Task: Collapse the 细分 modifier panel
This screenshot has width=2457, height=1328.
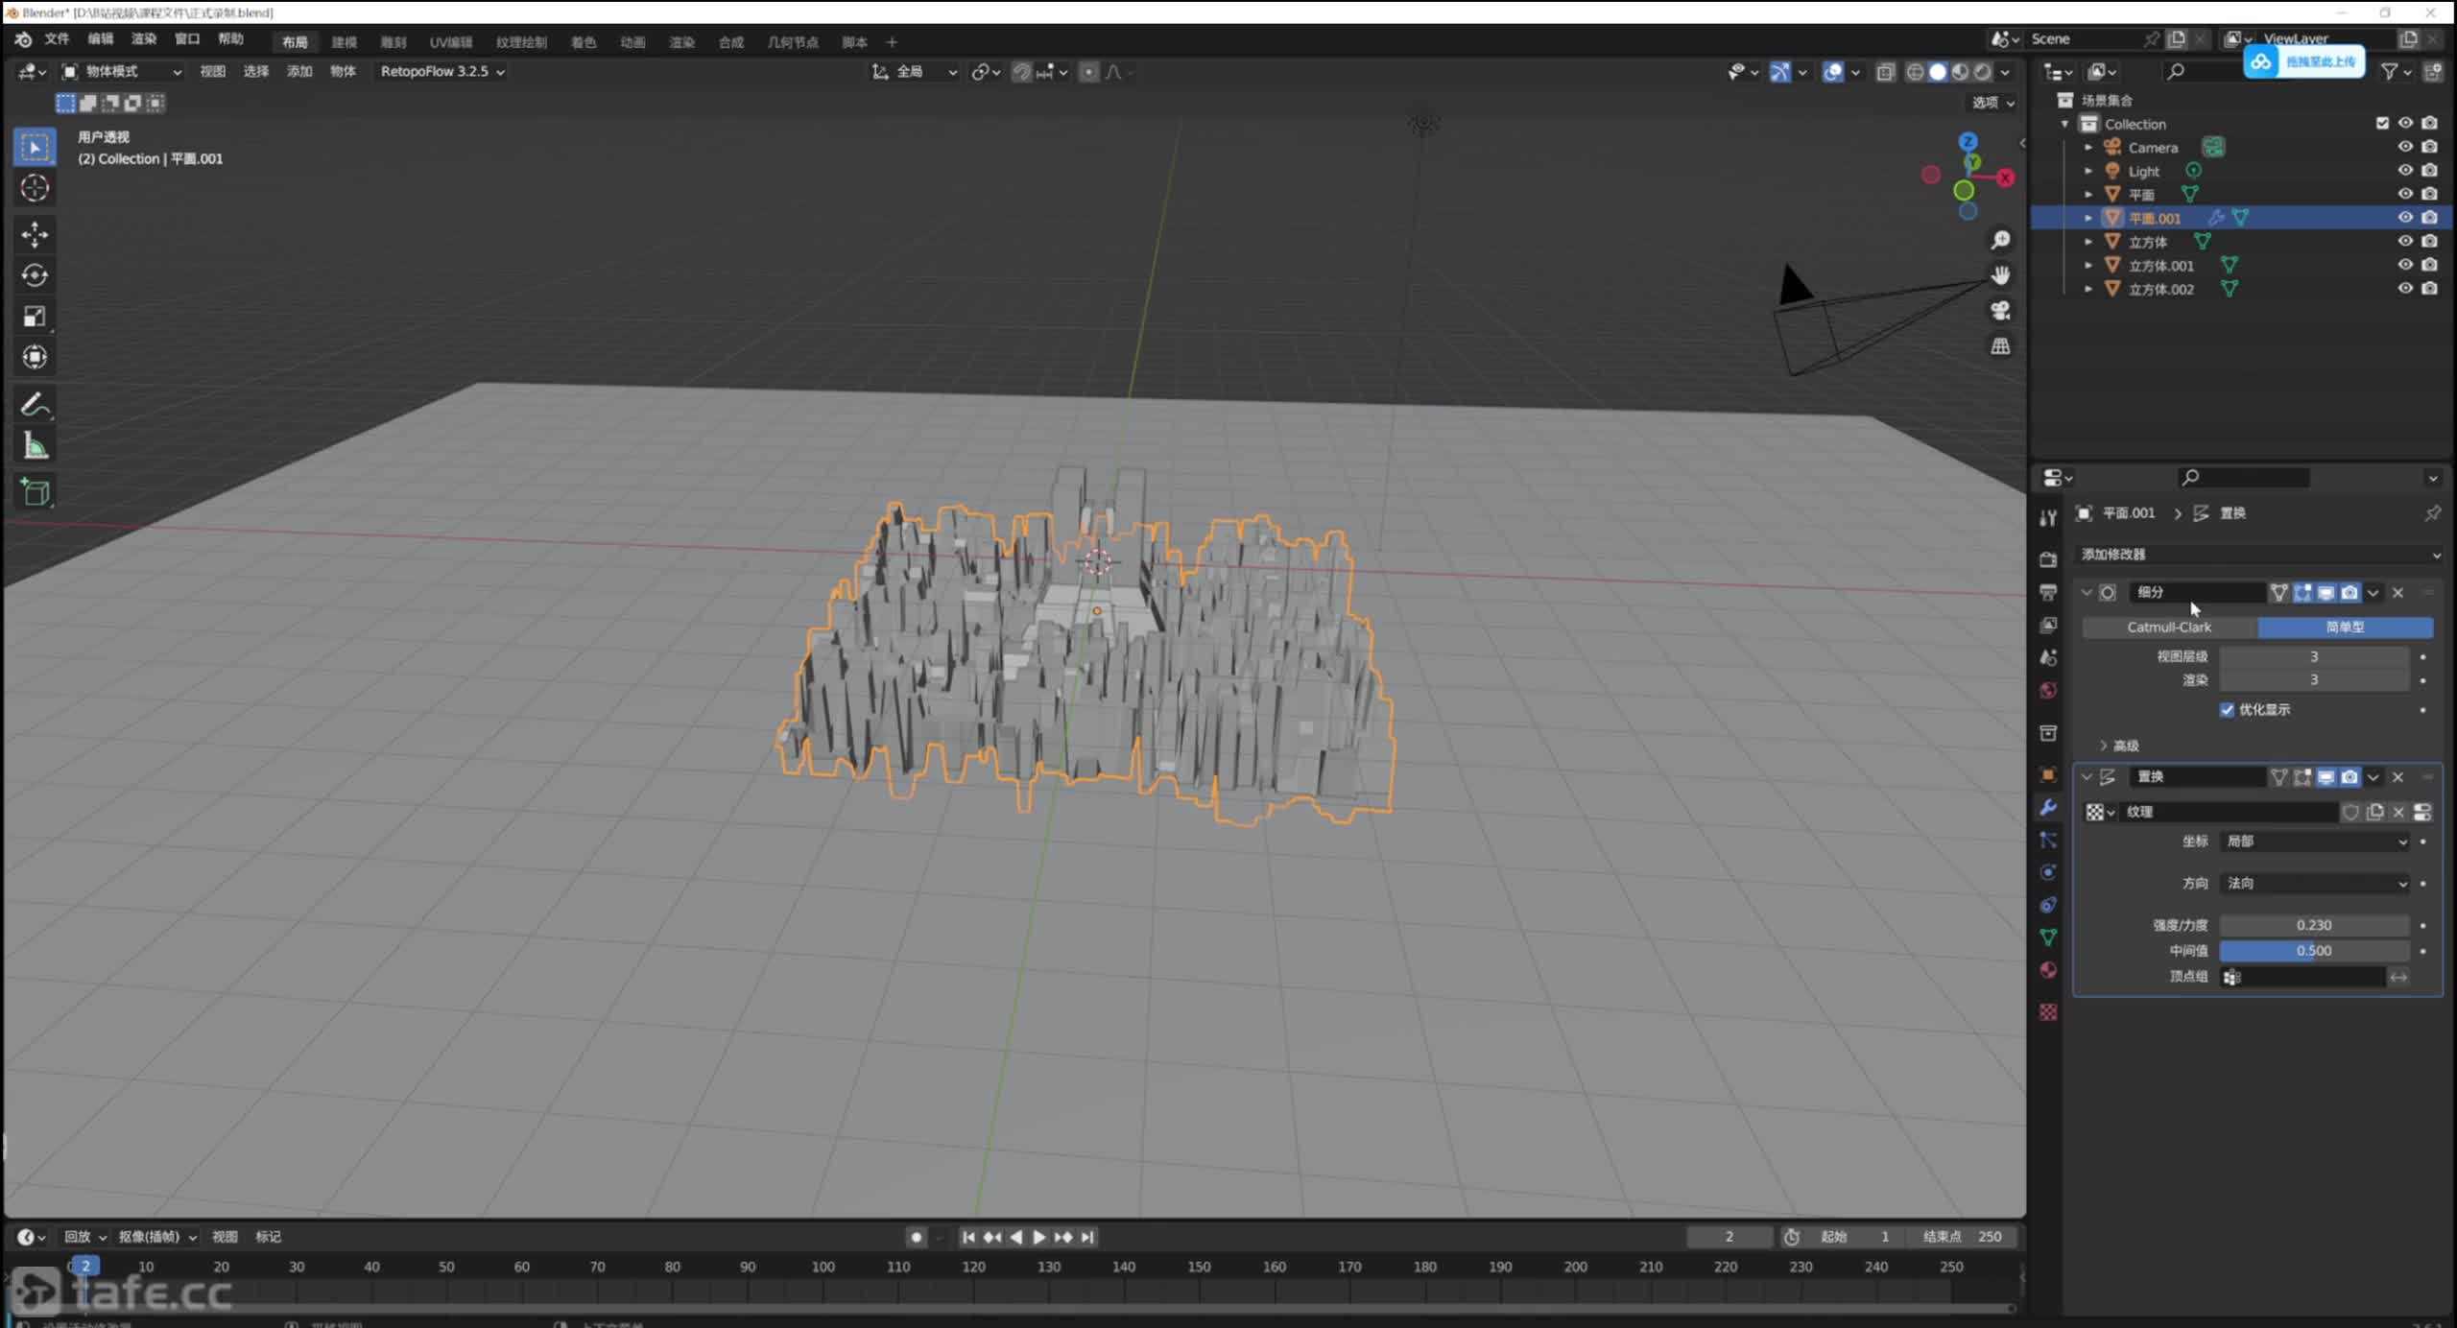Action: click(x=2087, y=593)
